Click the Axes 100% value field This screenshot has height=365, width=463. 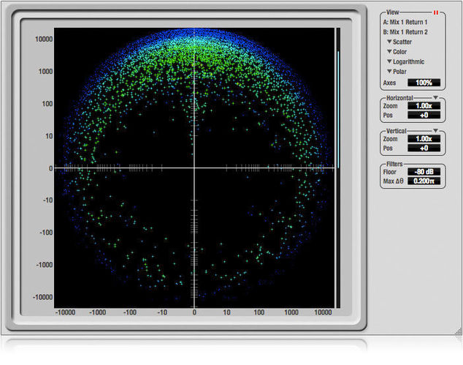pyautogui.click(x=424, y=83)
